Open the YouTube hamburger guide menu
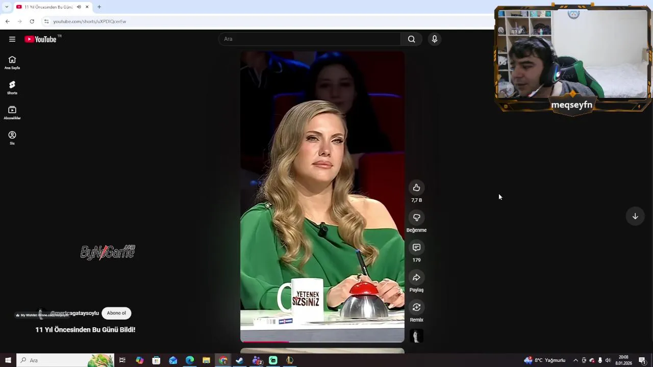The width and height of the screenshot is (653, 367). coord(12,39)
